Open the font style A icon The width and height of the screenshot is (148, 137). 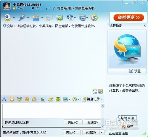4,99
